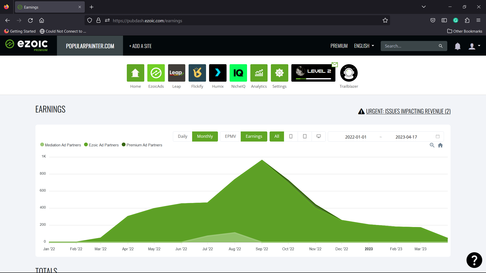486x273 pixels.
Task: Open Other Bookmarks folder
Action: coord(465,31)
